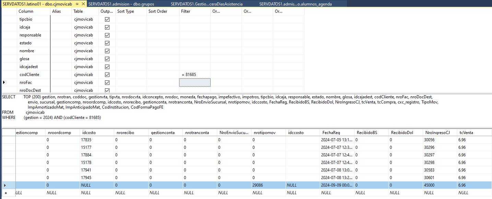Select NroIngresoCJ cell 30056

(440, 140)
